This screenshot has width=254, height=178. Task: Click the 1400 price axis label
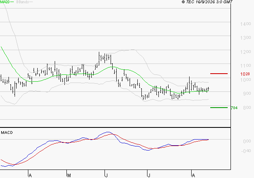click(x=245, y=24)
